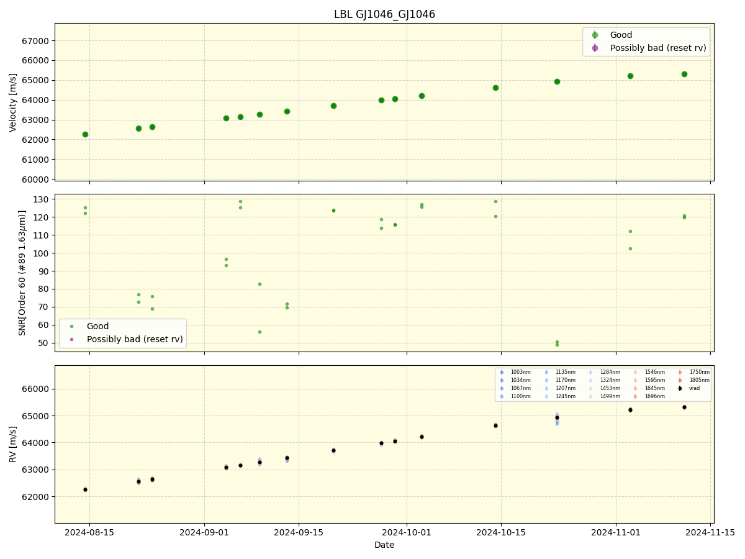Click the 1595nm legend entry
The image size is (745, 559).
pyautogui.click(x=649, y=380)
